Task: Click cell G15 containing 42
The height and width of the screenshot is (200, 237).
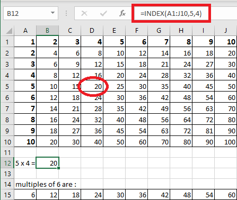Action: (159, 195)
